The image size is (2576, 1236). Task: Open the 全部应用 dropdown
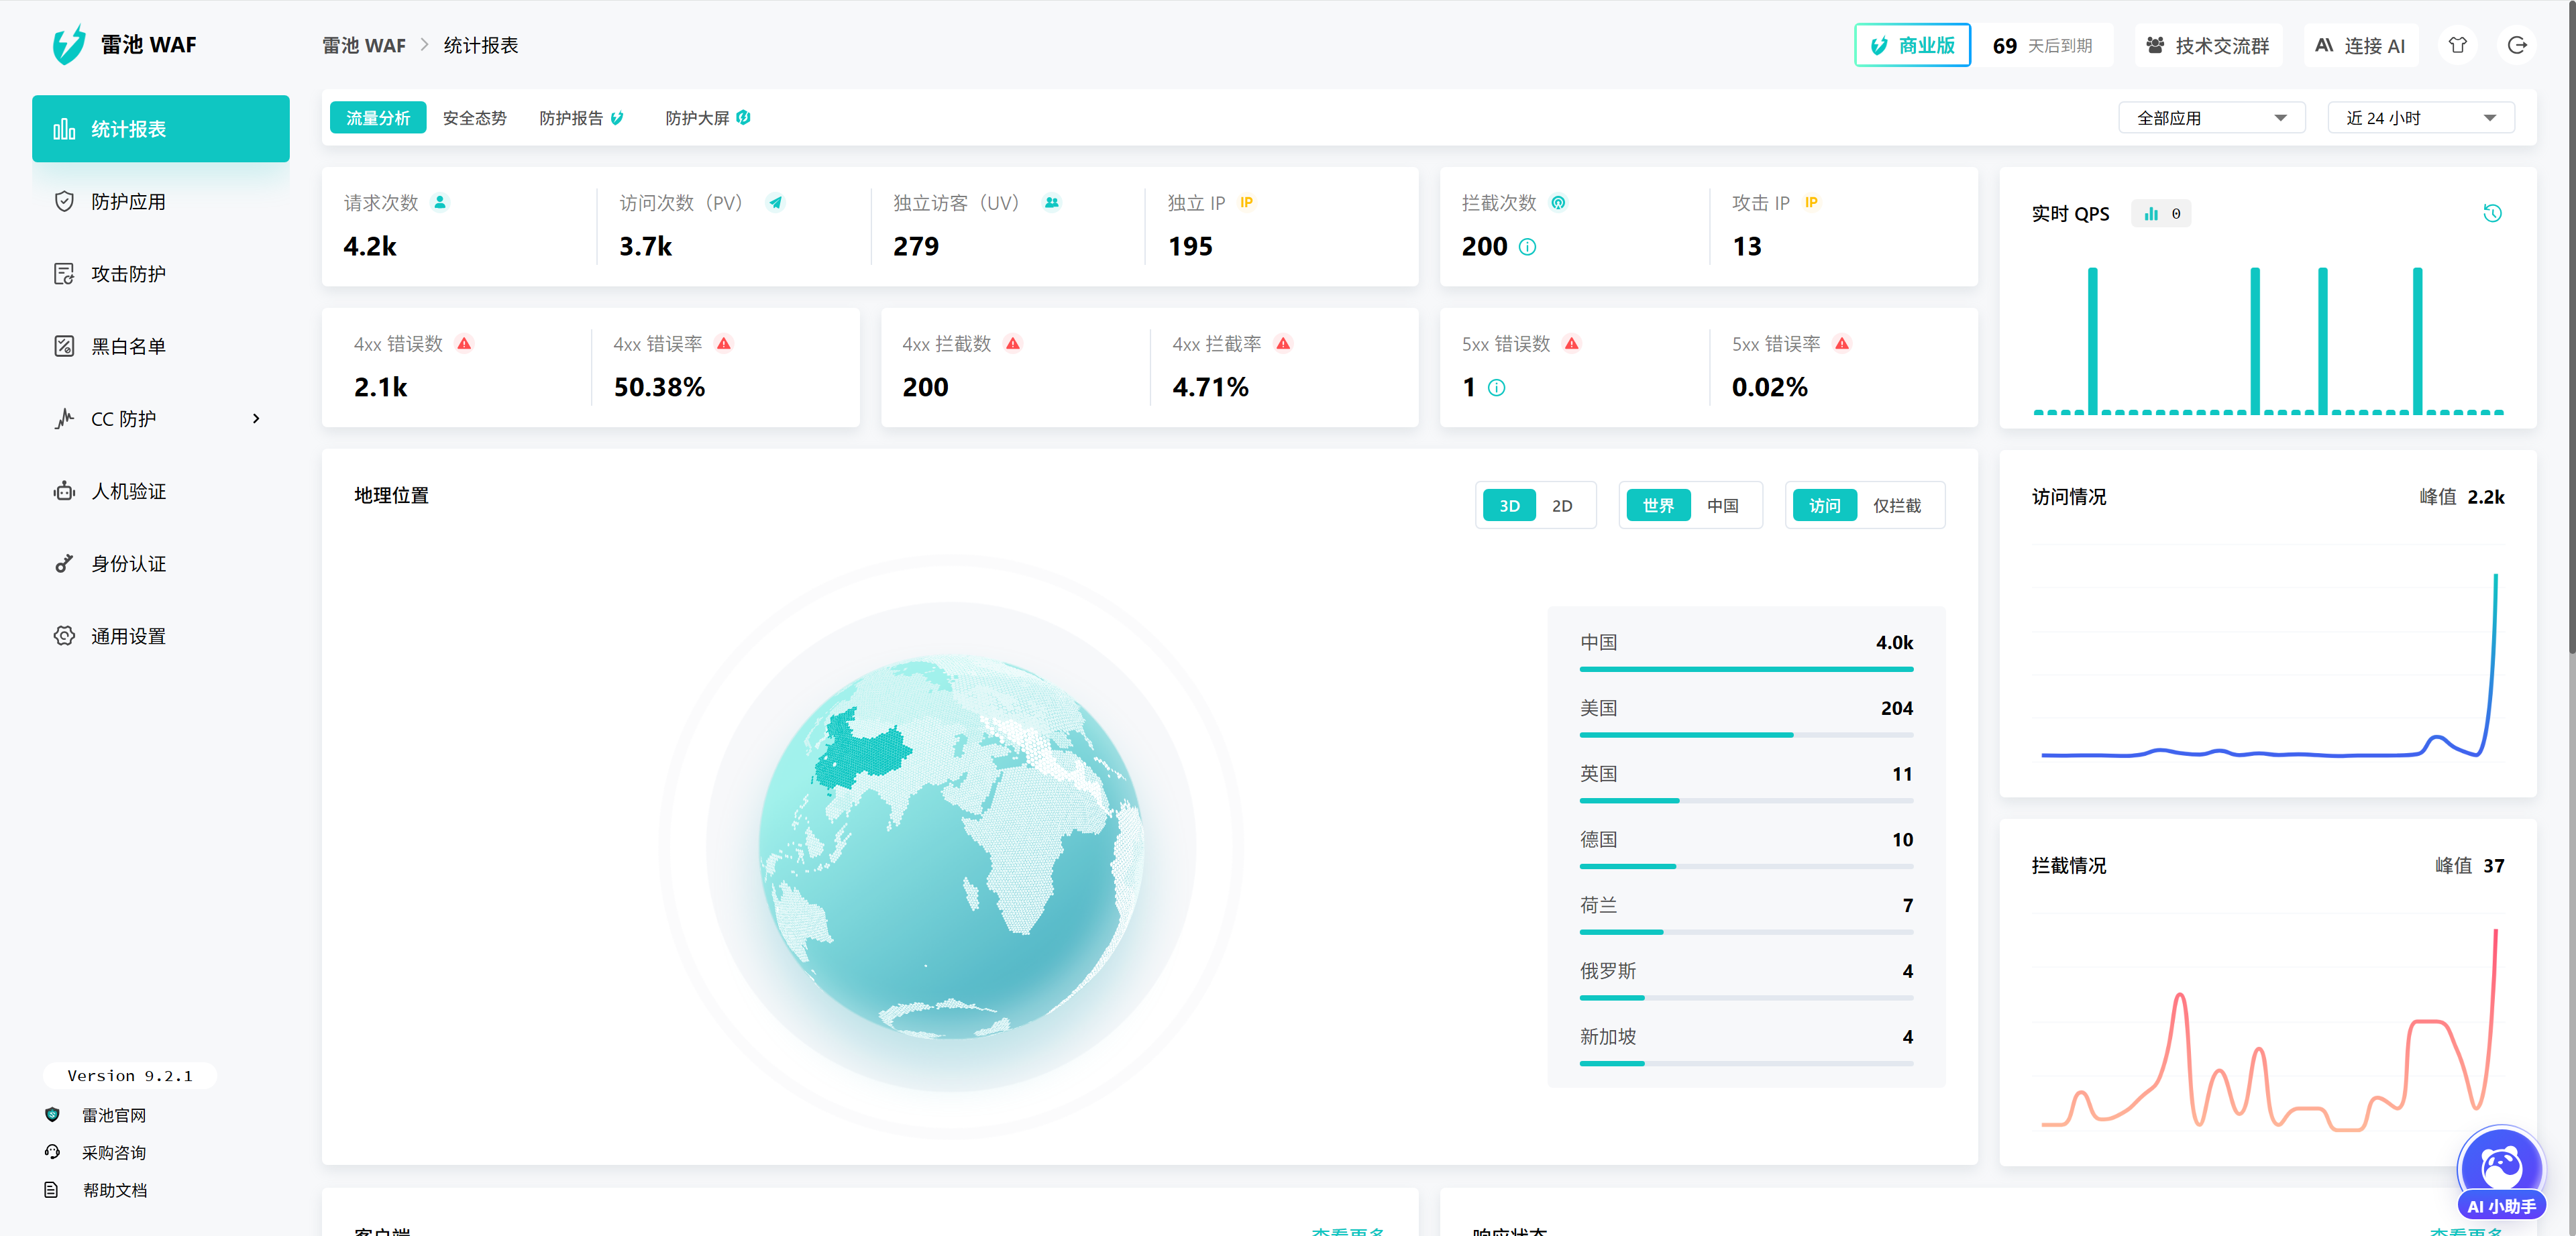click(x=2211, y=118)
